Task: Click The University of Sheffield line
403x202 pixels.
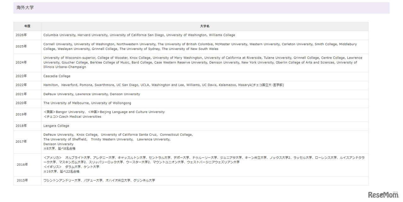Action: point(107,139)
